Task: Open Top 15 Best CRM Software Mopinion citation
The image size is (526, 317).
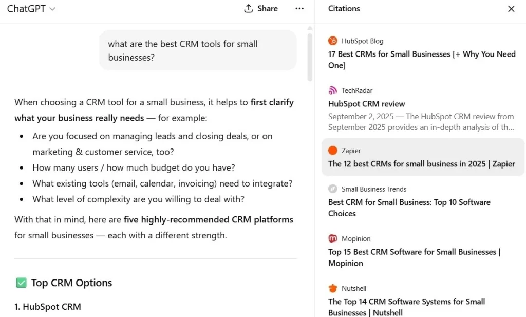Action: [x=415, y=257]
